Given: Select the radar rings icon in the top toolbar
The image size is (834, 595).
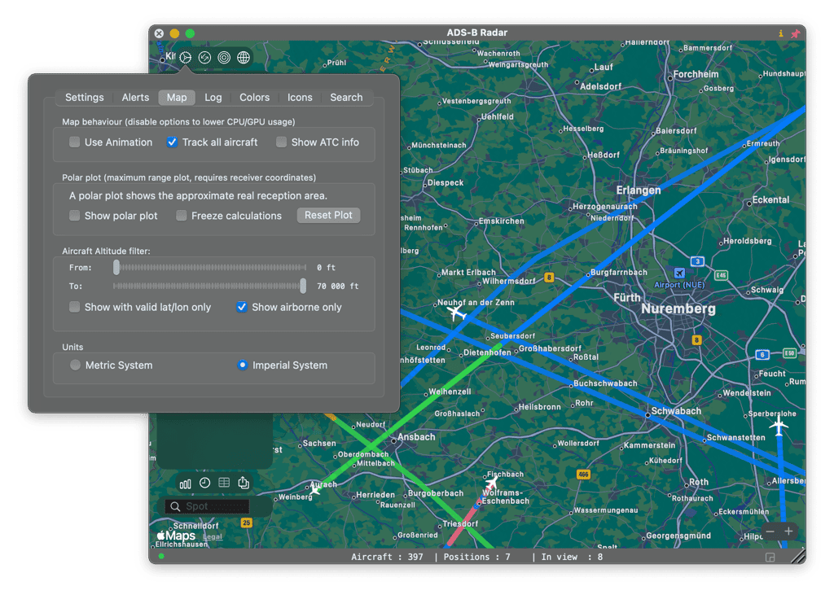Looking at the screenshot, I should (x=224, y=57).
